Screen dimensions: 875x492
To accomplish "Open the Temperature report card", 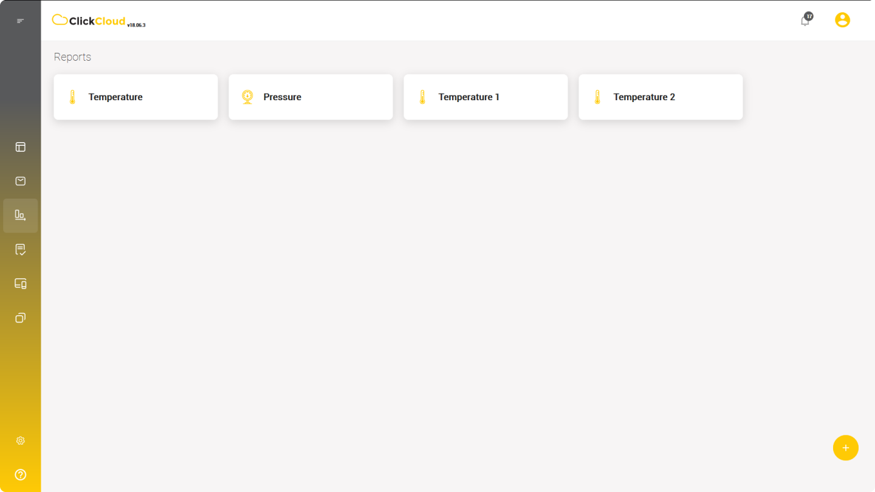I will (136, 97).
